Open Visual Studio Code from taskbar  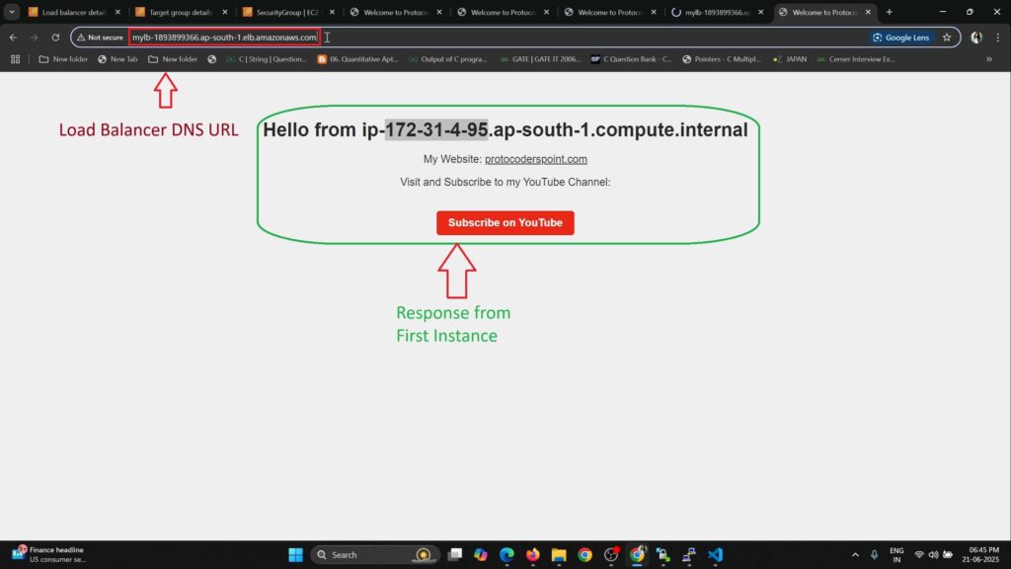(715, 554)
